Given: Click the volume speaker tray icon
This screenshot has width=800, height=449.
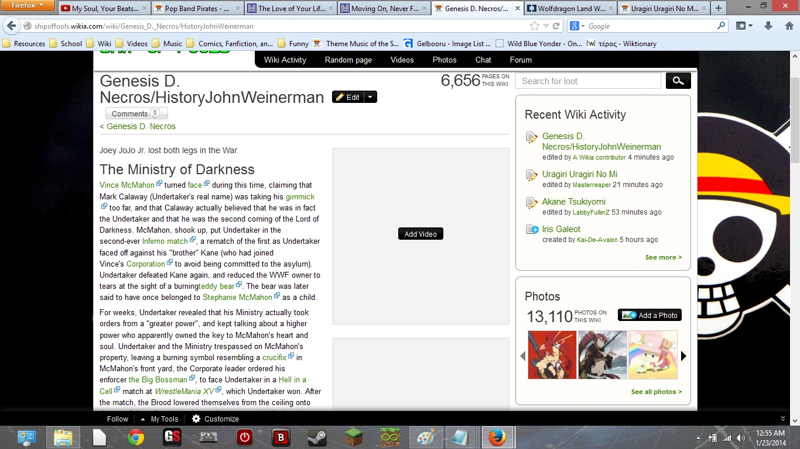Looking at the screenshot, I should 740,438.
